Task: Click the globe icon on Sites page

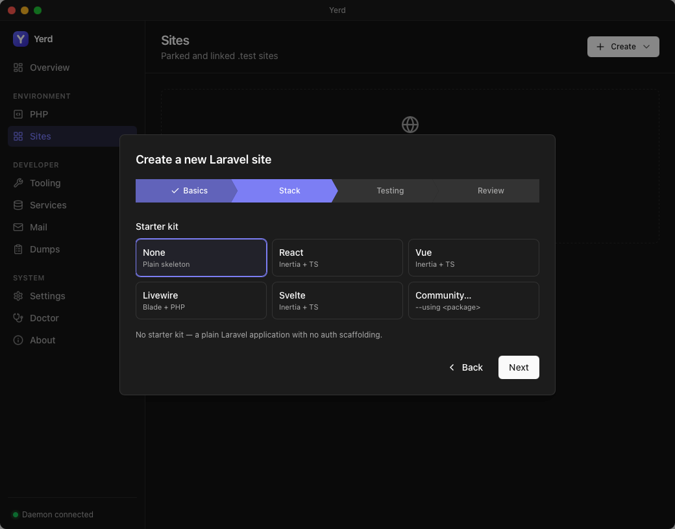Action: pyautogui.click(x=410, y=125)
